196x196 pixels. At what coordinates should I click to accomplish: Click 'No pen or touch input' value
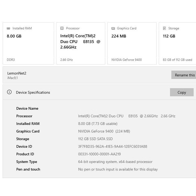[x=118, y=169]
